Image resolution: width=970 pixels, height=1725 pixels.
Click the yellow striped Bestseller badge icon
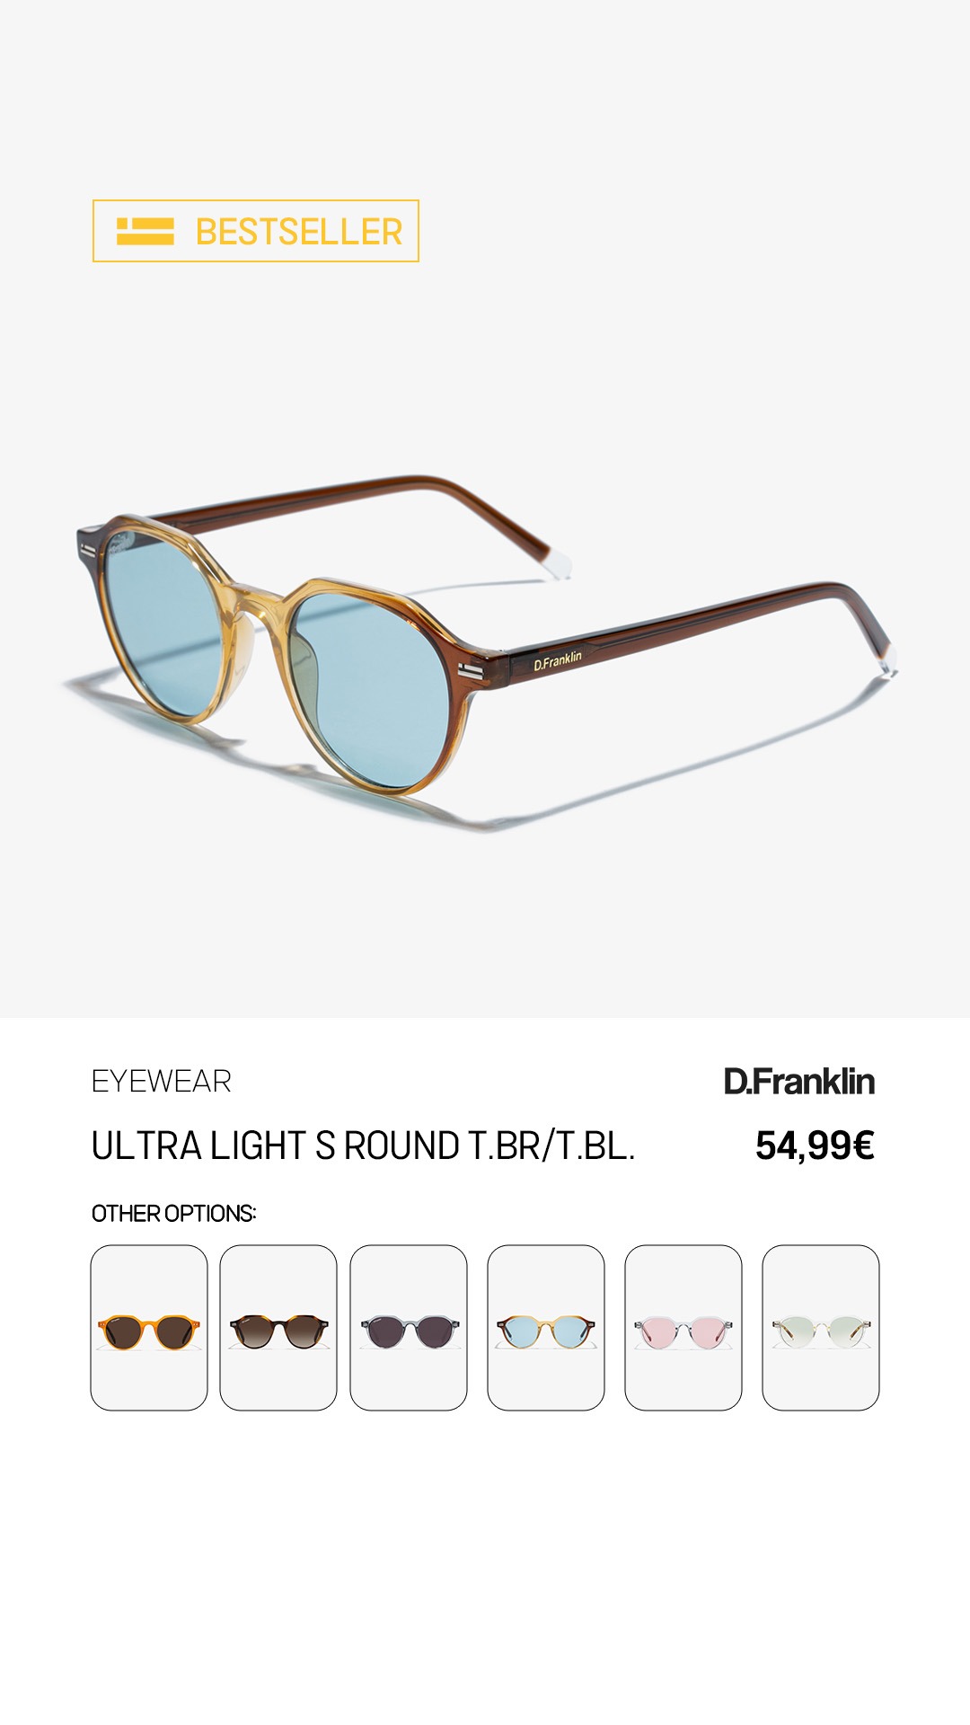(145, 231)
